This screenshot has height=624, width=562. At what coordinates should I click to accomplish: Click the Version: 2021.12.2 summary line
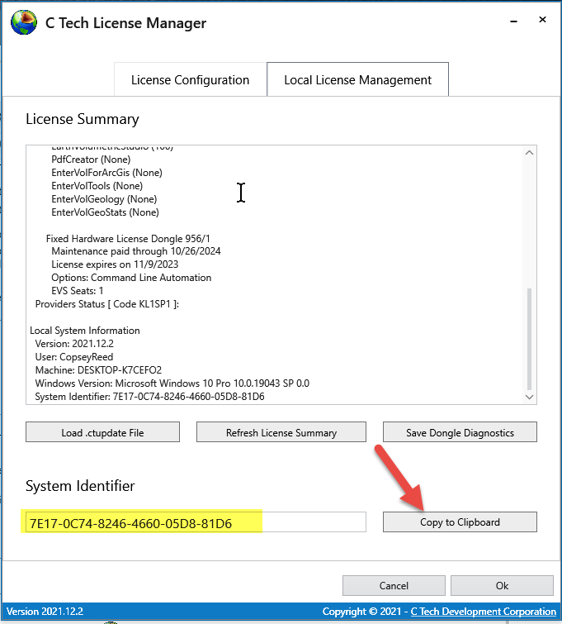[74, 344]
